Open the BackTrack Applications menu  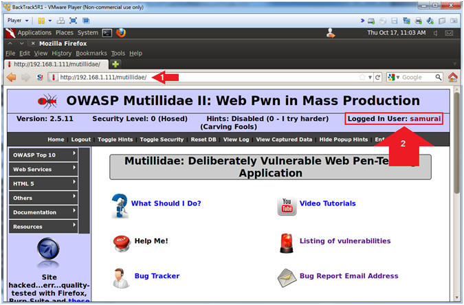pos(34,33)
